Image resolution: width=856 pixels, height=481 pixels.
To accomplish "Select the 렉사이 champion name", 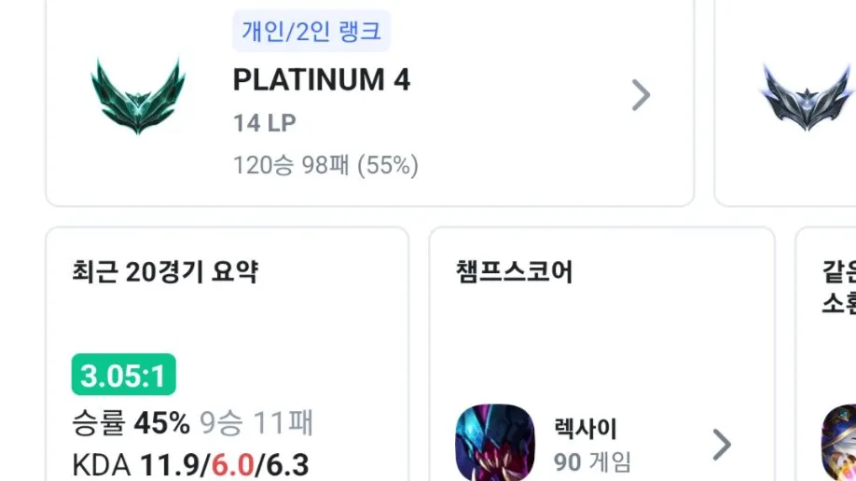I will [586, 429].
